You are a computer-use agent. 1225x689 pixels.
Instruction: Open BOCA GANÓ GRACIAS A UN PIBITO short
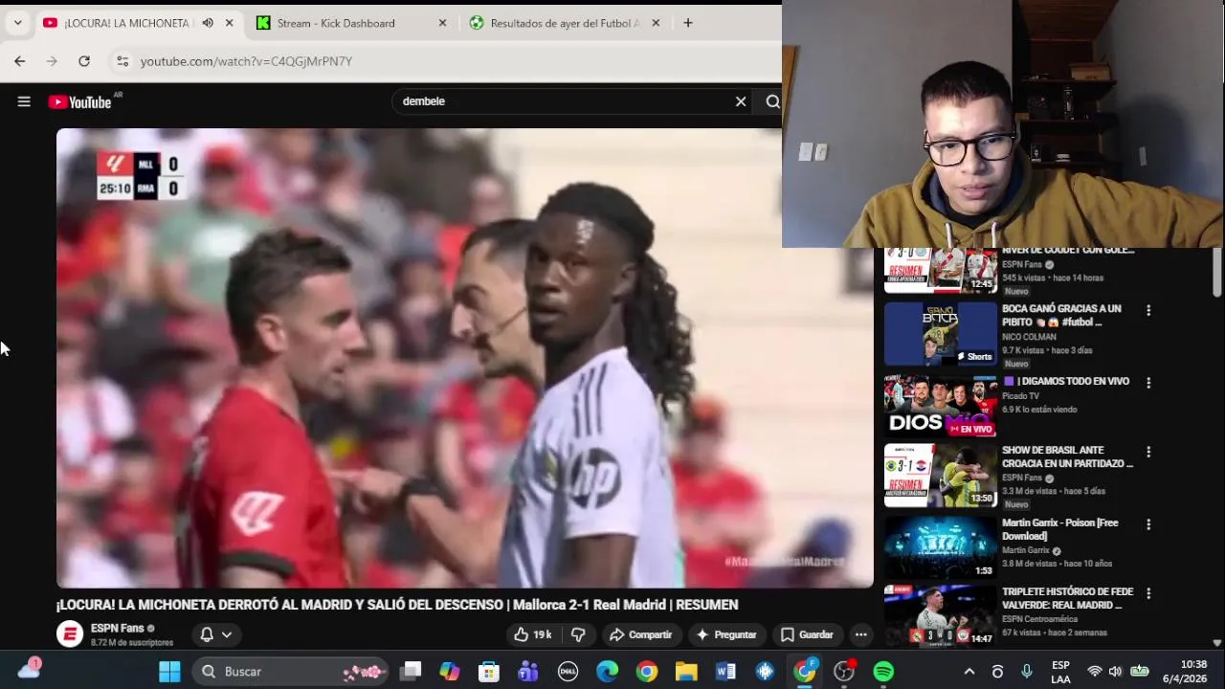(x=1062, y=316)
